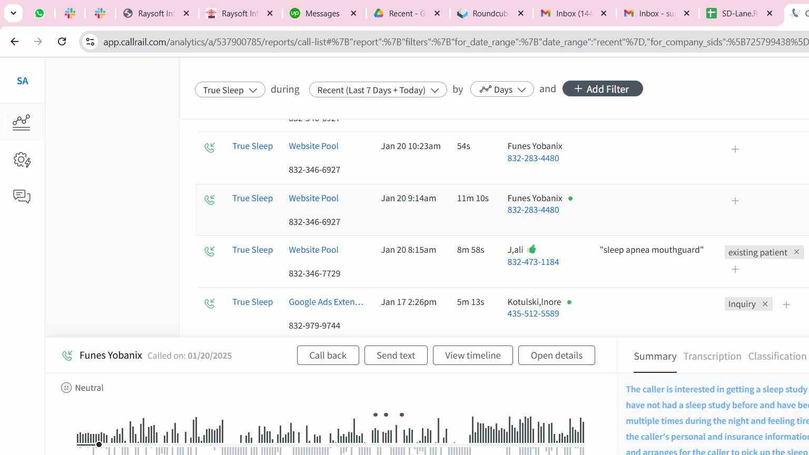The image size is (809, 455).
Task: Click phone number 832-283-4480 in 54s row
Action: tap(533, 158)
